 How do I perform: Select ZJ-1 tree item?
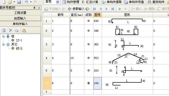[x=19, y=40]
